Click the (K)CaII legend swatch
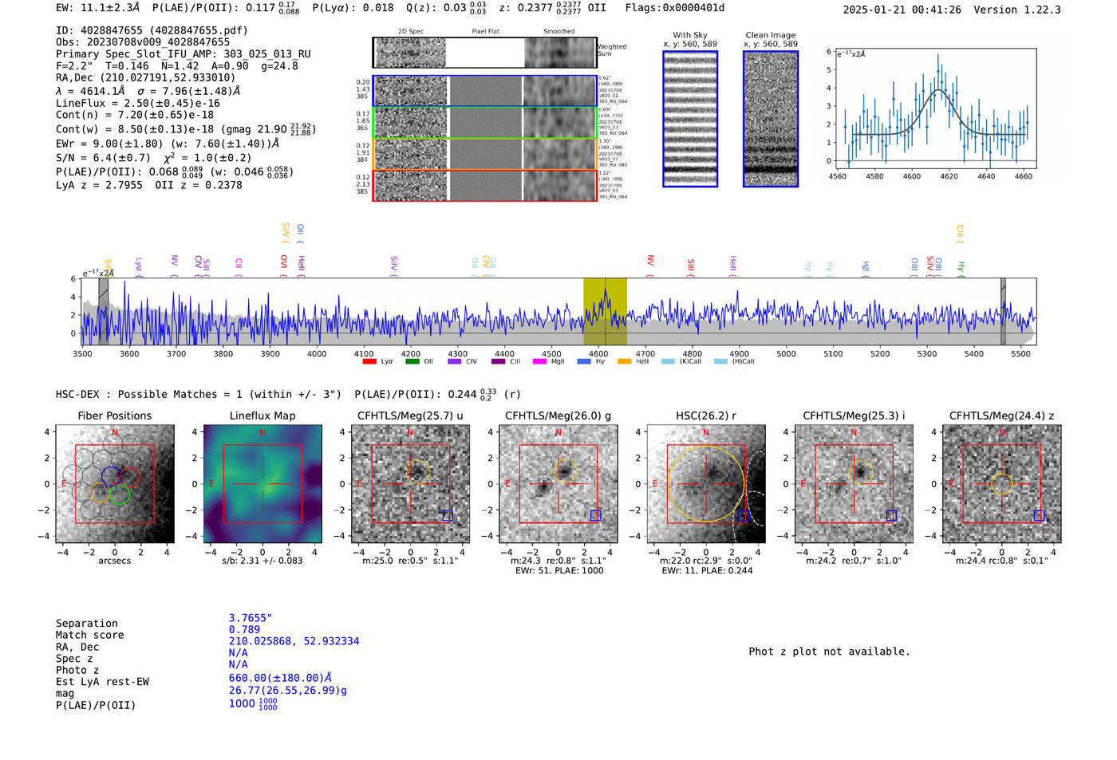Image resolution: width=1117 pixels, height=760 pixels. 668,361
